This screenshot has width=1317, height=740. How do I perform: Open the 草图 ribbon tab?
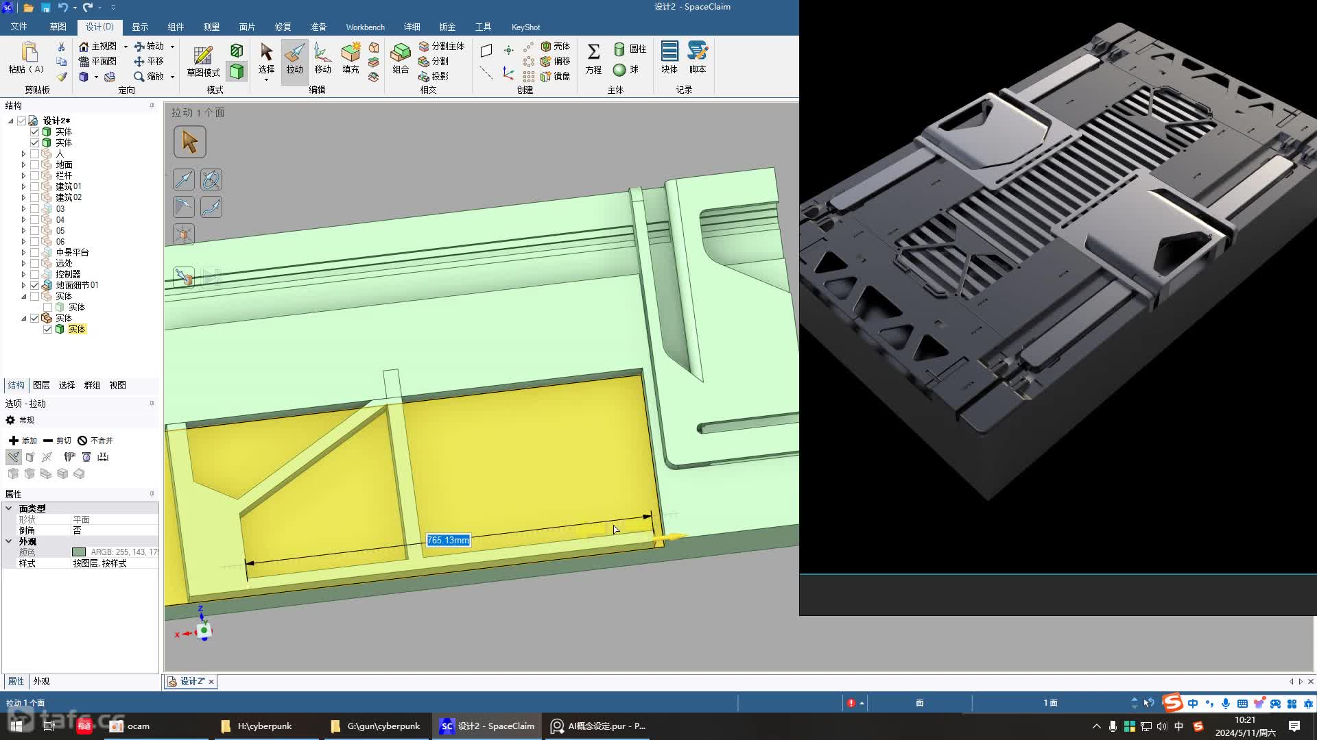click(x=58, y=27)
